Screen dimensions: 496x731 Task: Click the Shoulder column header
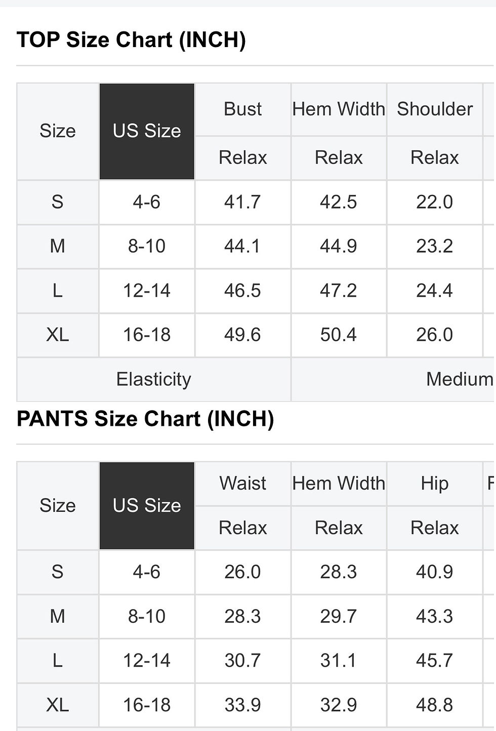click(x=434, y=109)
